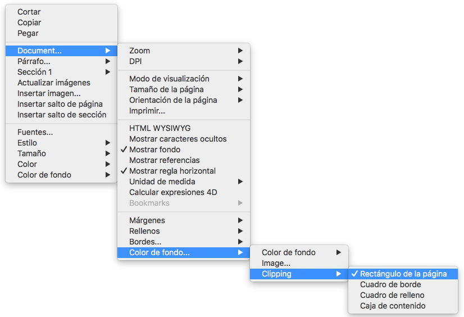Click Imprimir... menu entry

pyautogui.click(x=147, y=111)
